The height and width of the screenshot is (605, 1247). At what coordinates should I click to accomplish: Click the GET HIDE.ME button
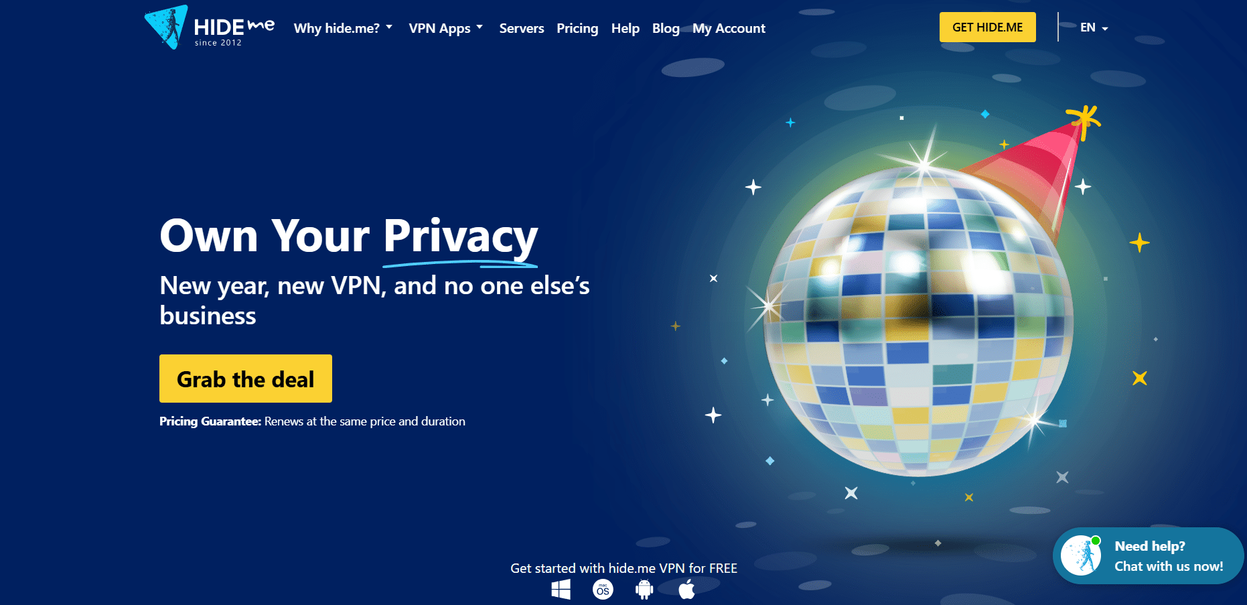pyautogui.click(x=988, y=27)
